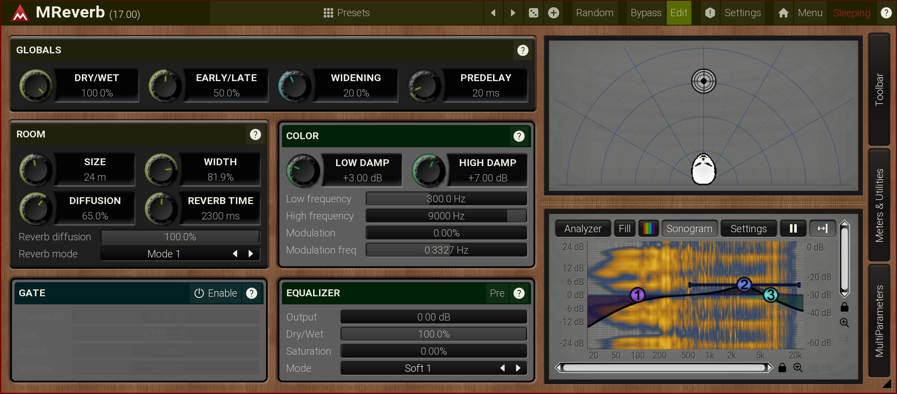This screenshot has height=394, width=897.
Task: Open the Menu in the top bar
Action: tap(810, 13)
